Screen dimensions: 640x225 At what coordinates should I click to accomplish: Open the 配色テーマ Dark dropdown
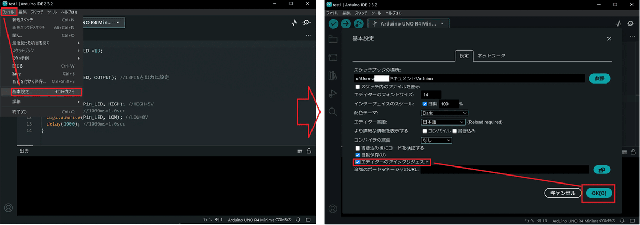[444, 113]
